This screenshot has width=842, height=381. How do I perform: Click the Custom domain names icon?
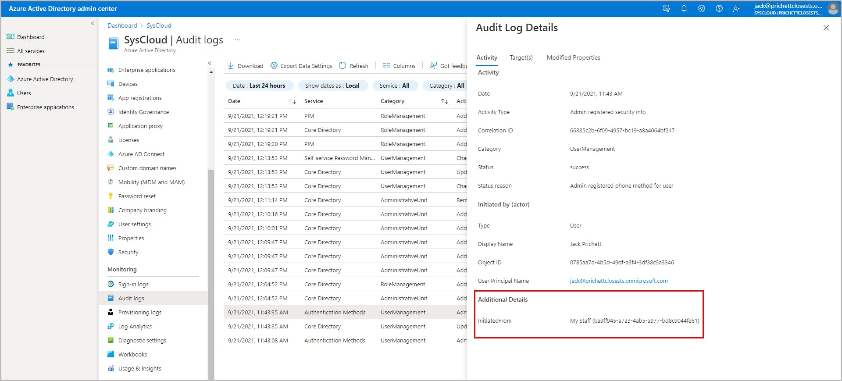[111, 168]
